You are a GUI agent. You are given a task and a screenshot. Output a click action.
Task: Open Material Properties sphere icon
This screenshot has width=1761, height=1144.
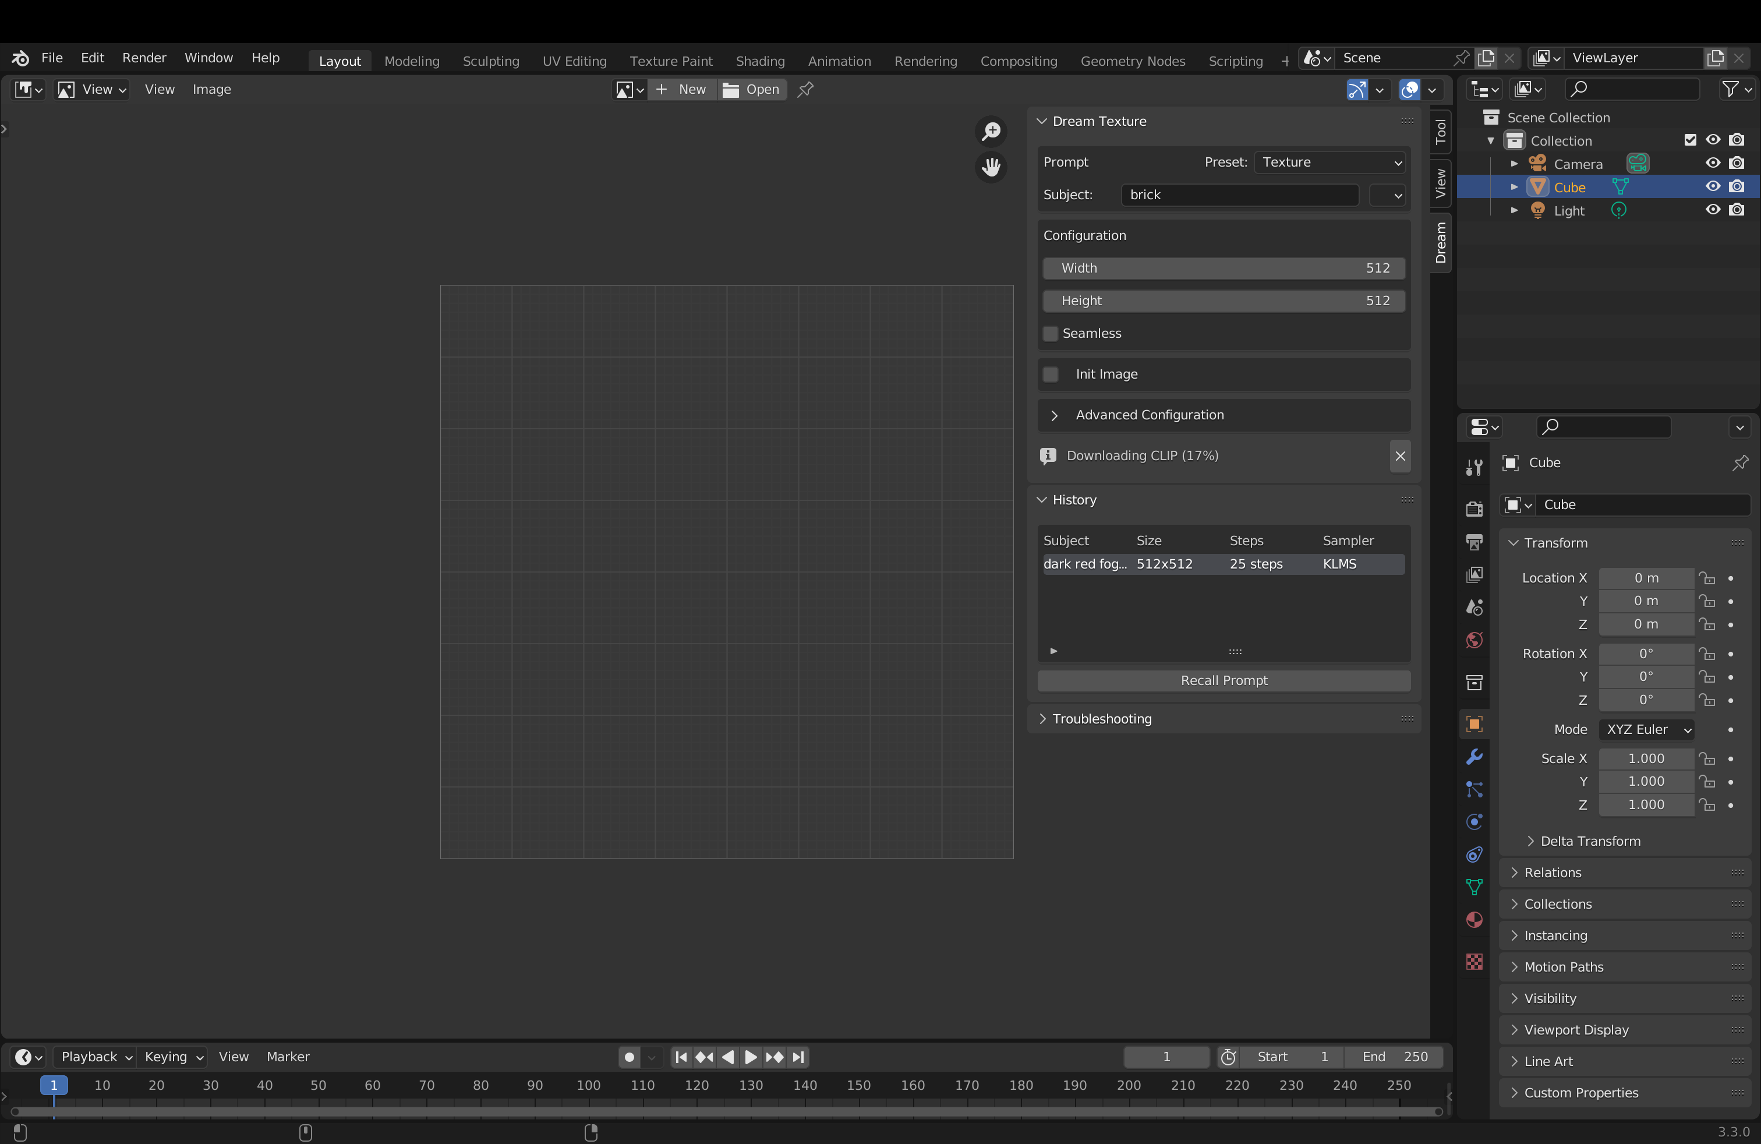(x=1473, y=920)
